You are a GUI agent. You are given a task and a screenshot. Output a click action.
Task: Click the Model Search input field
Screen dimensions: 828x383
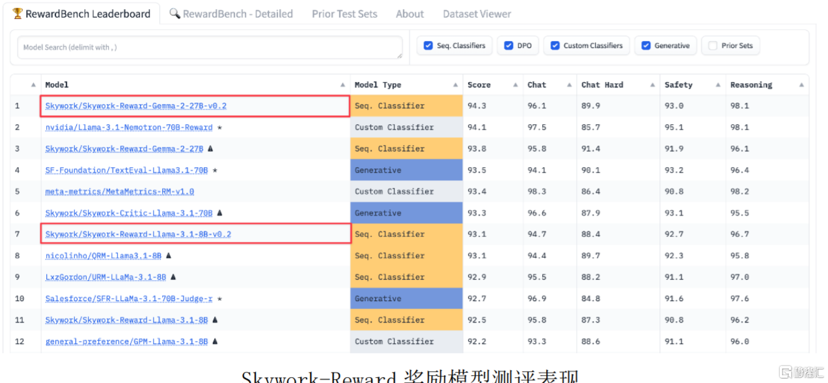(x=210, y=47)
